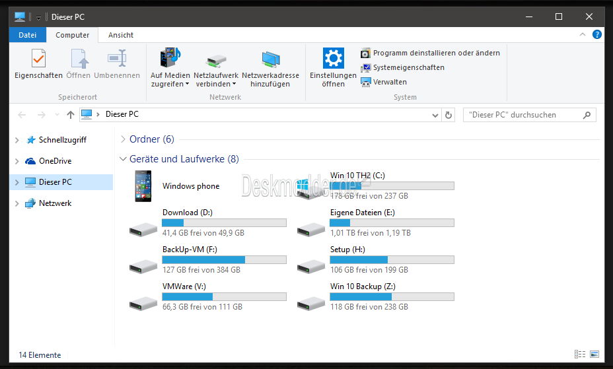Collapse Geräte und Laufwerke (8) group

click(123, 159)
